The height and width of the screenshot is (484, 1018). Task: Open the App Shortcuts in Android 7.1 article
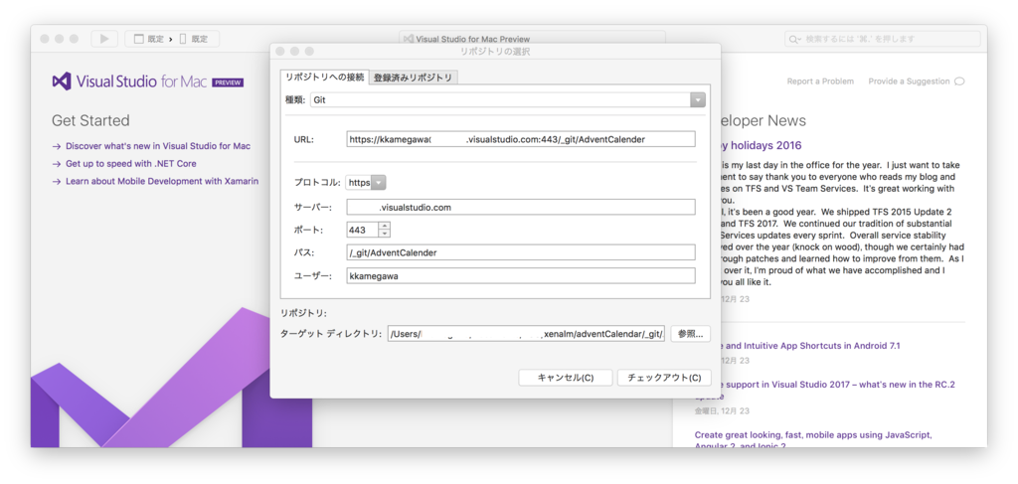(810, 346)
